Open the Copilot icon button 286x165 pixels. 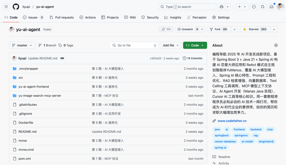point(222,7)
